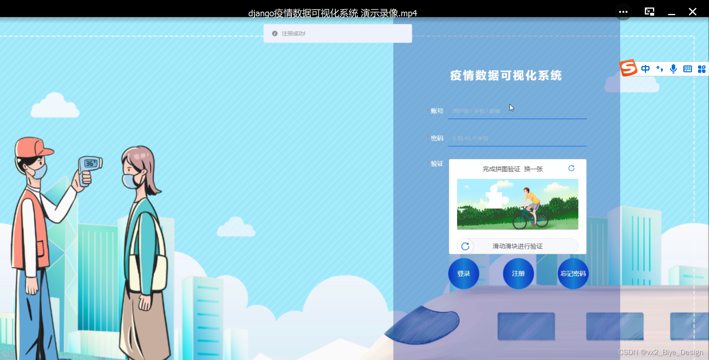Click the 换一张 text link
Viewport: 709px width, 360px height.
[x=533, y=169]
